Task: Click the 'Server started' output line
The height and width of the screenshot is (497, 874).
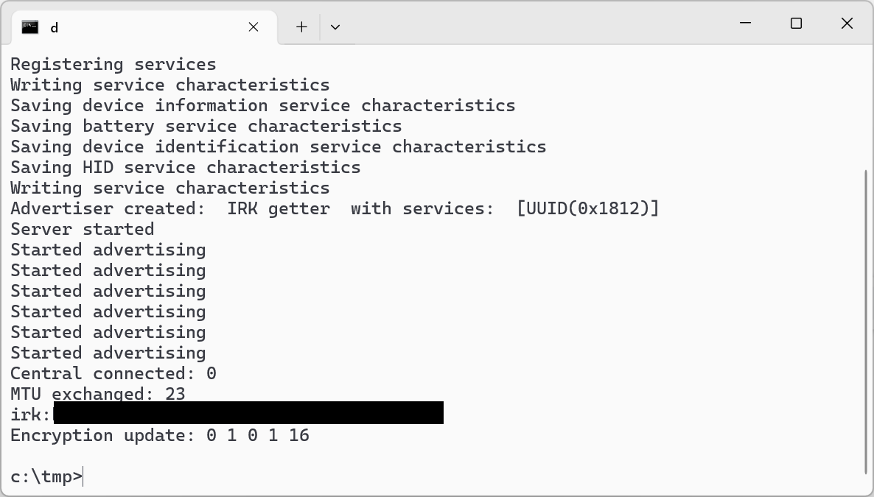Action: click(x=83, y=229)
